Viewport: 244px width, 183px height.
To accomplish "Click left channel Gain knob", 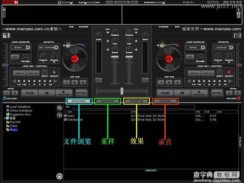I will (x=99, y=35).
